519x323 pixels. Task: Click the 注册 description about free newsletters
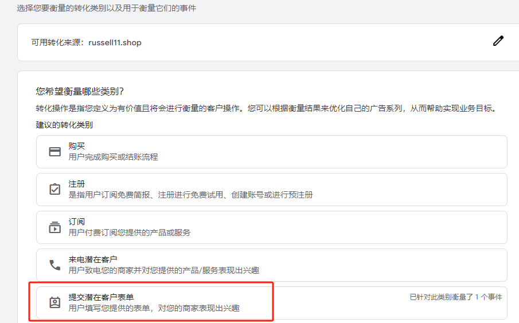[190, 195]
